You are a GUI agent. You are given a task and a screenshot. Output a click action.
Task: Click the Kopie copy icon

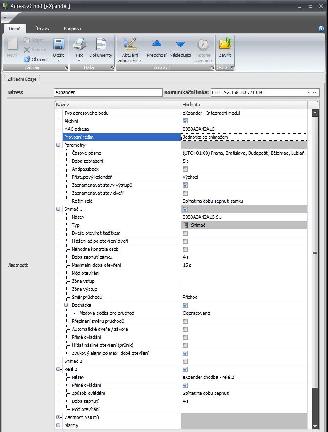tap(27, 40)
